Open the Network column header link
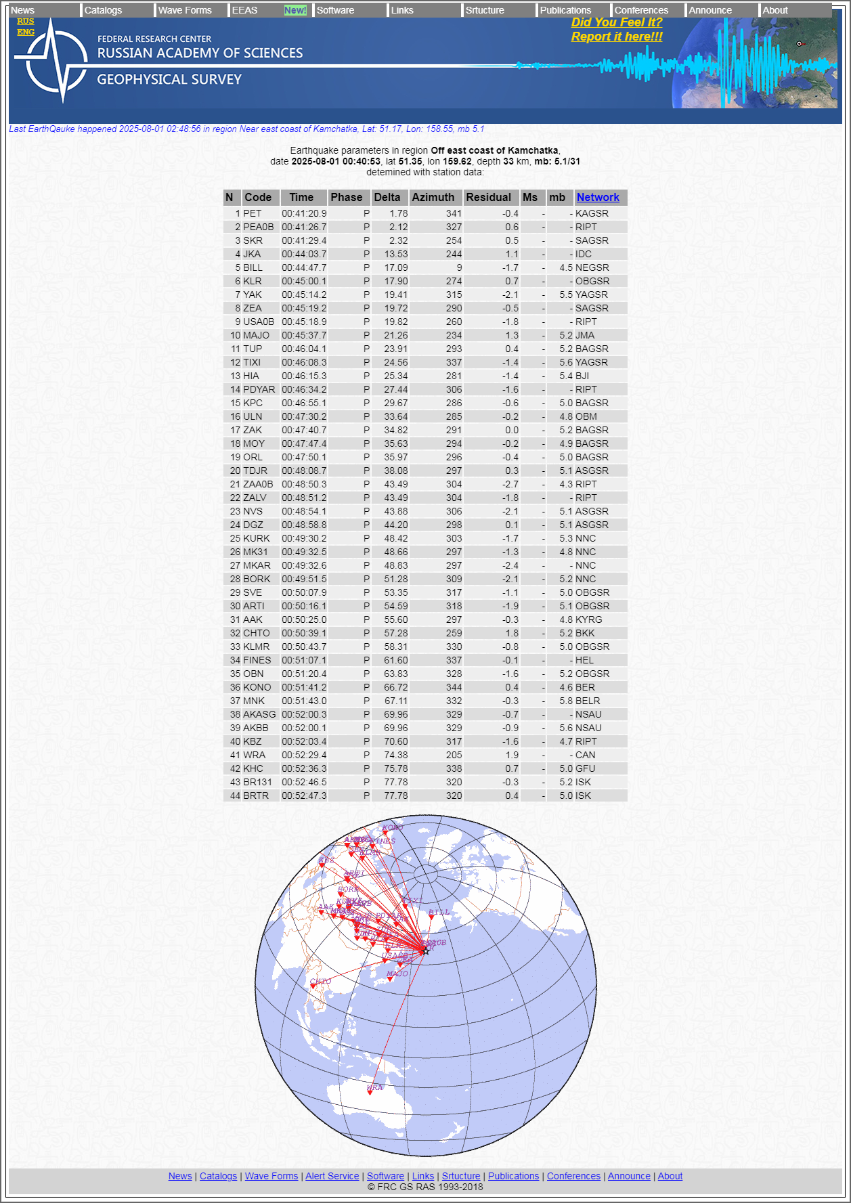This screenshot has height=1203, width=851. coord(598,197)
